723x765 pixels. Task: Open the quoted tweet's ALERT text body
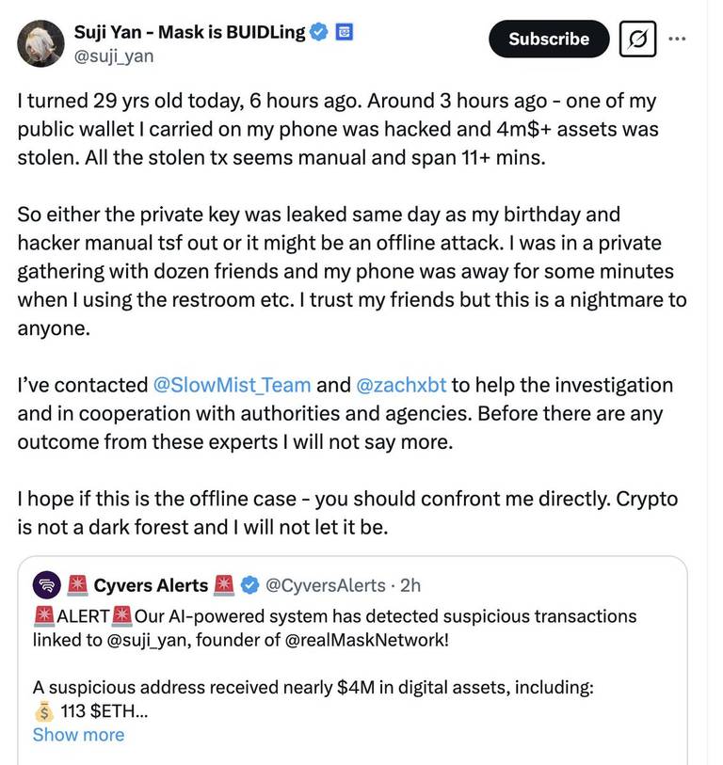tap(335, 628)
